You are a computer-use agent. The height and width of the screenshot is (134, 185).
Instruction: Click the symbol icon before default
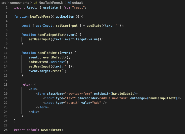(69, 3)
